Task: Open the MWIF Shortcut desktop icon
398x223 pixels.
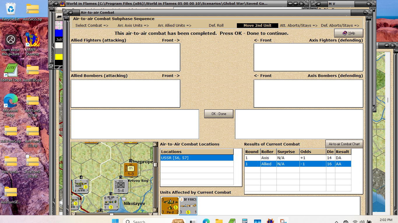Action: pos(32,44)
